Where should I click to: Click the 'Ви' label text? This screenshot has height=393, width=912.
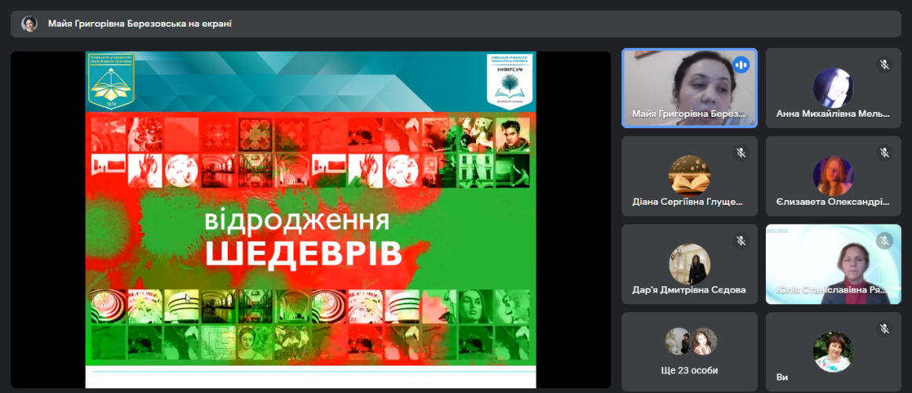782,377
